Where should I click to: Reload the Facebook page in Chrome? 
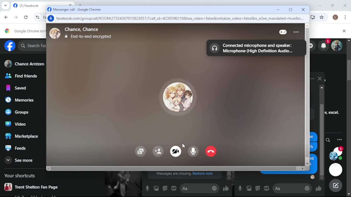point(26,17)
